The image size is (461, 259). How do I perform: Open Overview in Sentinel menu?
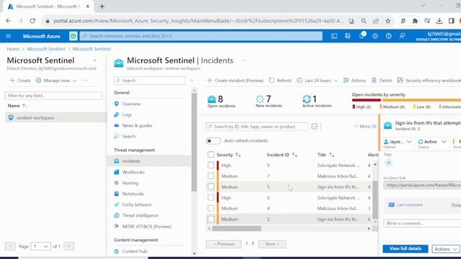131,104
